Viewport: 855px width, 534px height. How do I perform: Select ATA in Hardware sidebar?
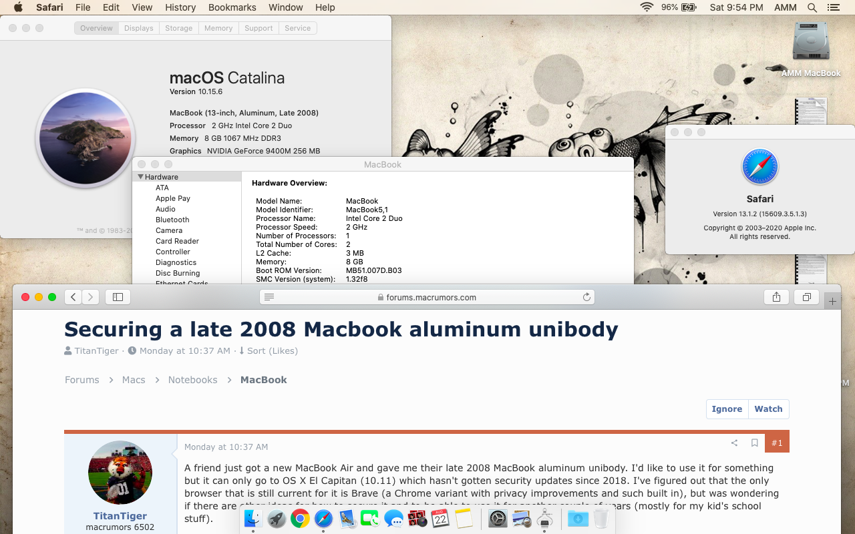pos(162,188)
